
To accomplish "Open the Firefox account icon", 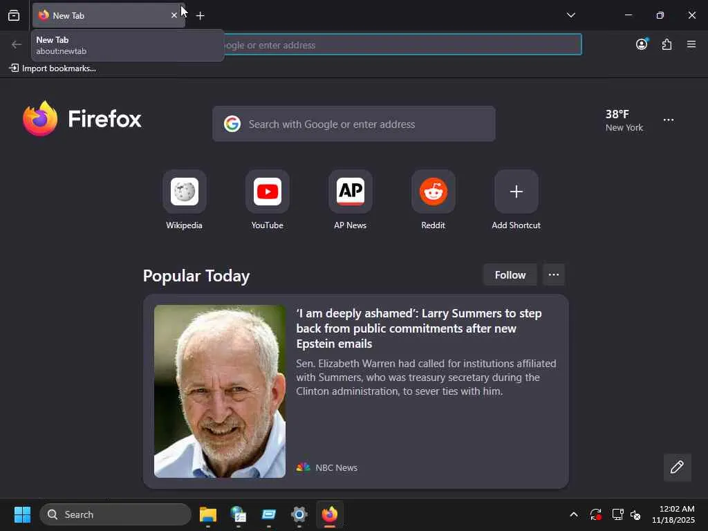I will tap(642, 44).
